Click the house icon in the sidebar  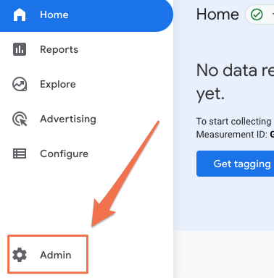[20, 14]
